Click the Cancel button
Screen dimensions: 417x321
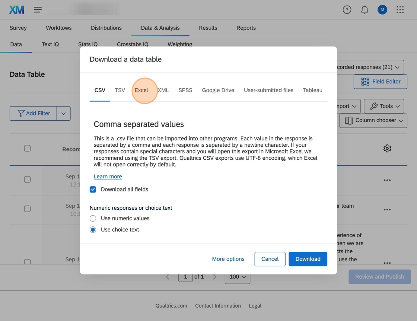(x=270, y=259)
